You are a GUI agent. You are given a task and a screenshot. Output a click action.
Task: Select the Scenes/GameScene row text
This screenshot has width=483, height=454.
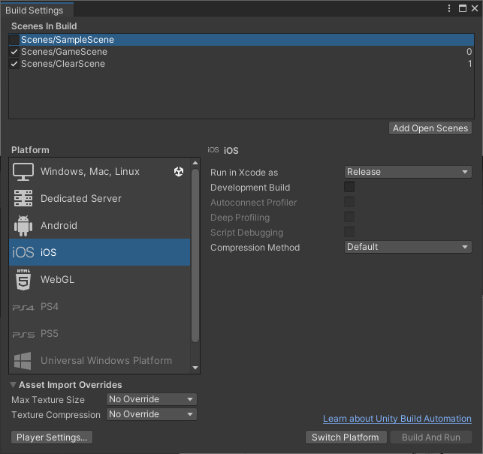(x=64, y=52)
